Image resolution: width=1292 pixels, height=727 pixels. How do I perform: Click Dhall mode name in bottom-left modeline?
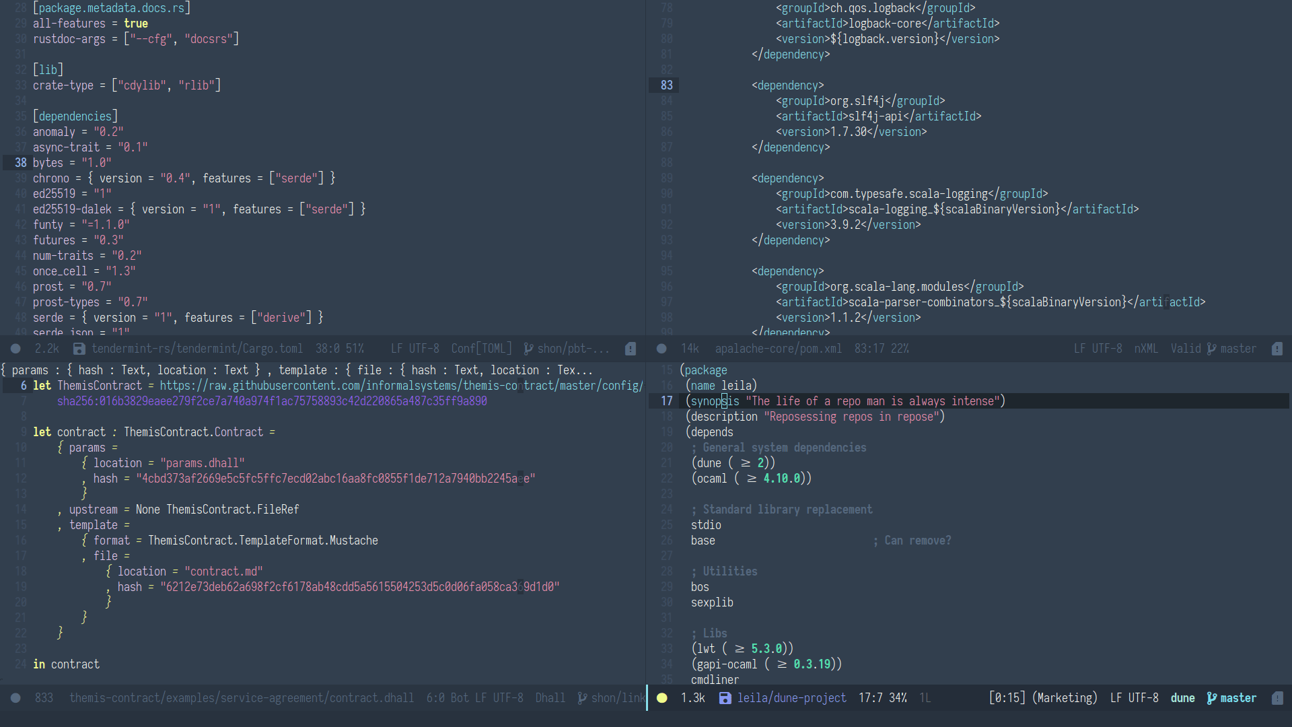click(550, 698)
